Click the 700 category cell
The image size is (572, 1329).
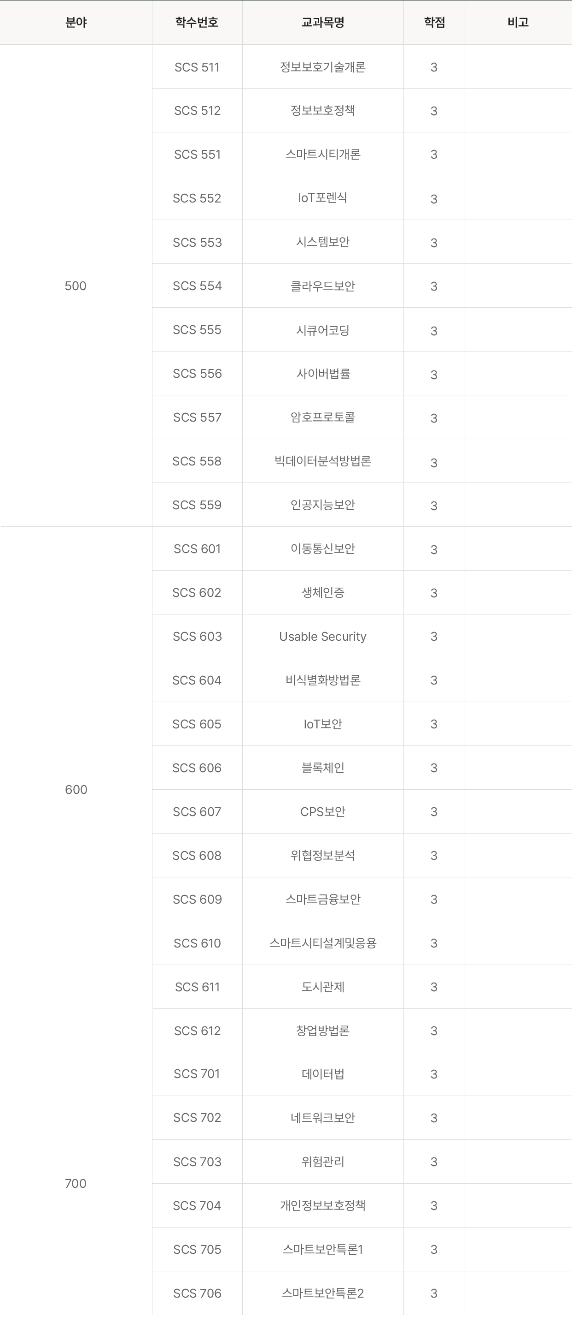[76, 1184]
